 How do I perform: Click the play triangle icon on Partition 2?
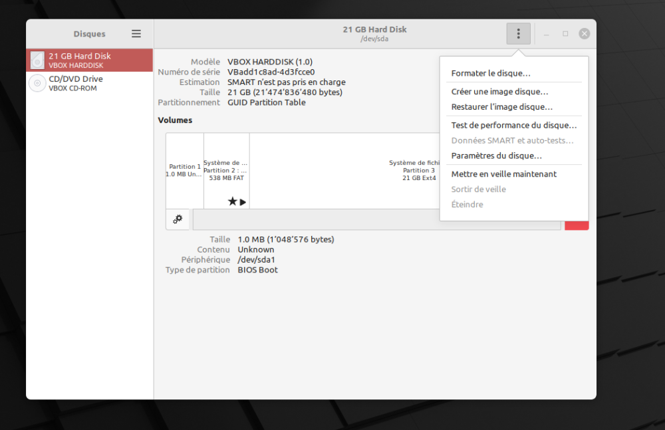point(243,201)
